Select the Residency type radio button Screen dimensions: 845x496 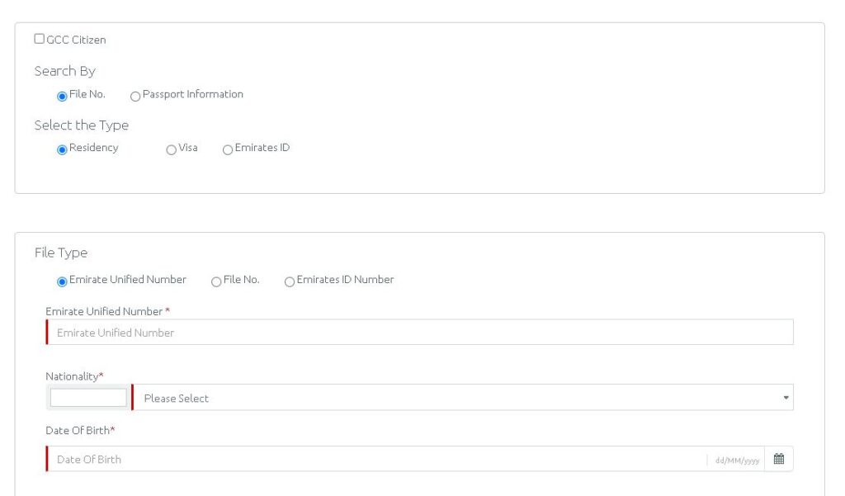pos(62,149)
